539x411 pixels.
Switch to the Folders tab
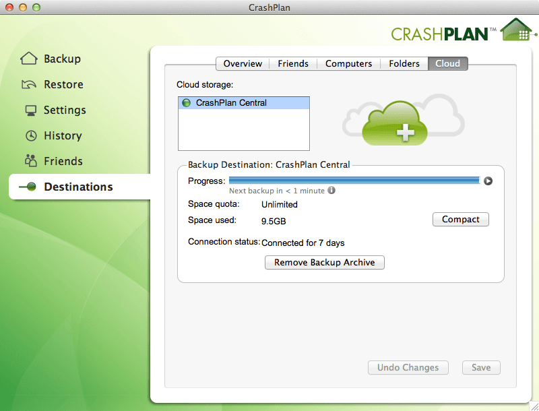(x=404, y=63)
